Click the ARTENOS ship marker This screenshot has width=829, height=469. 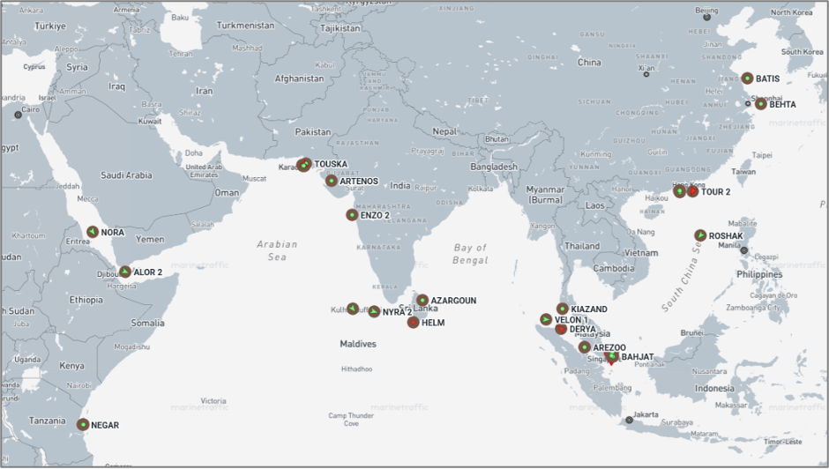332,181
